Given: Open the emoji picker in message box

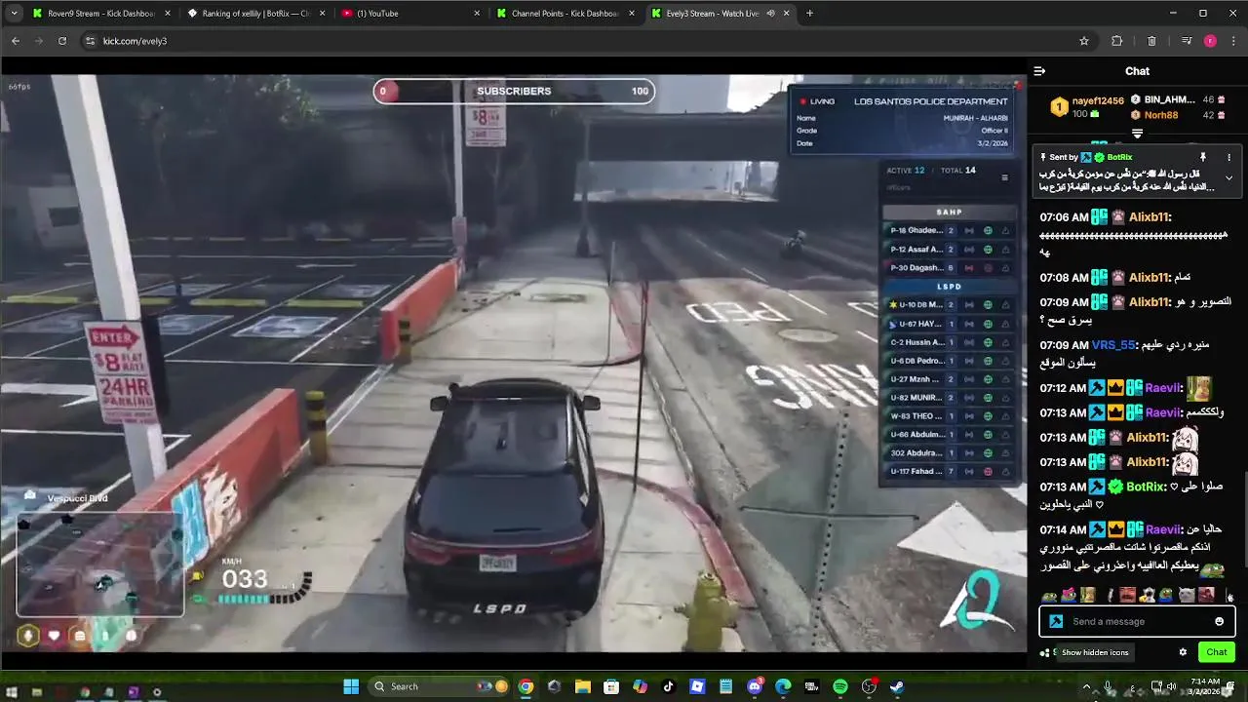Looking at the screenshot, I should [1219, 622].
